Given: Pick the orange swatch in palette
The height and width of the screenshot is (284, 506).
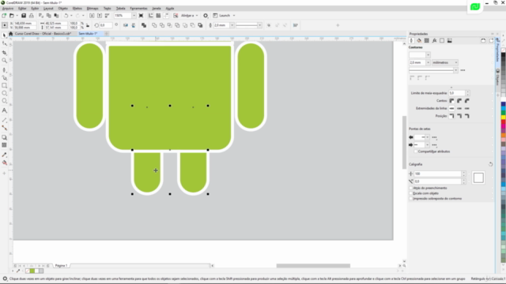Looking at the screenshot, I should tap(504, 135).
